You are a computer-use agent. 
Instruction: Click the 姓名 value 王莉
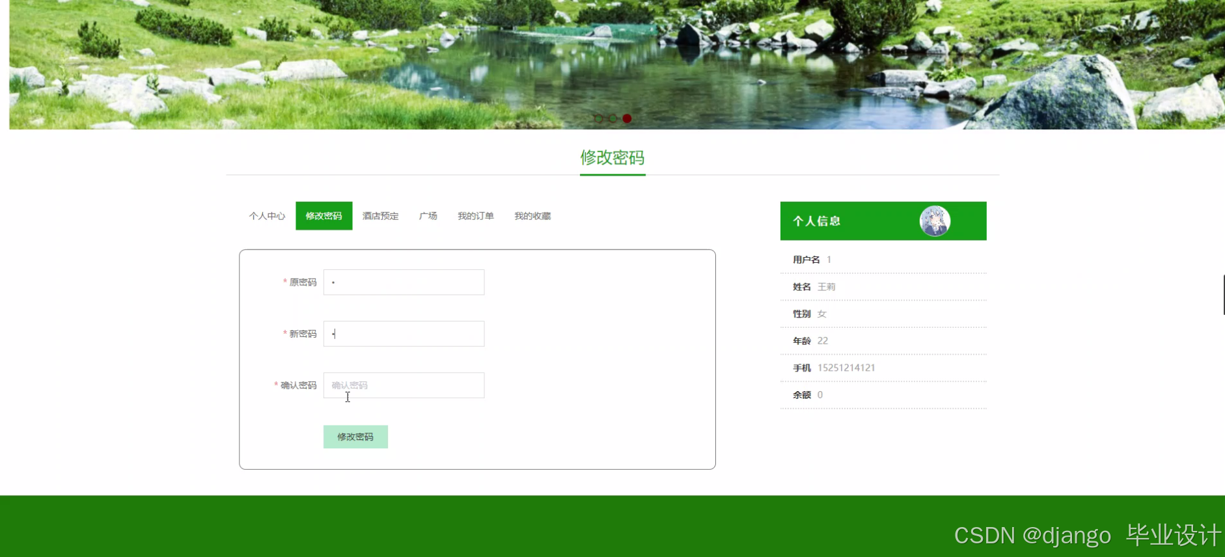click(x=827, y=287)
